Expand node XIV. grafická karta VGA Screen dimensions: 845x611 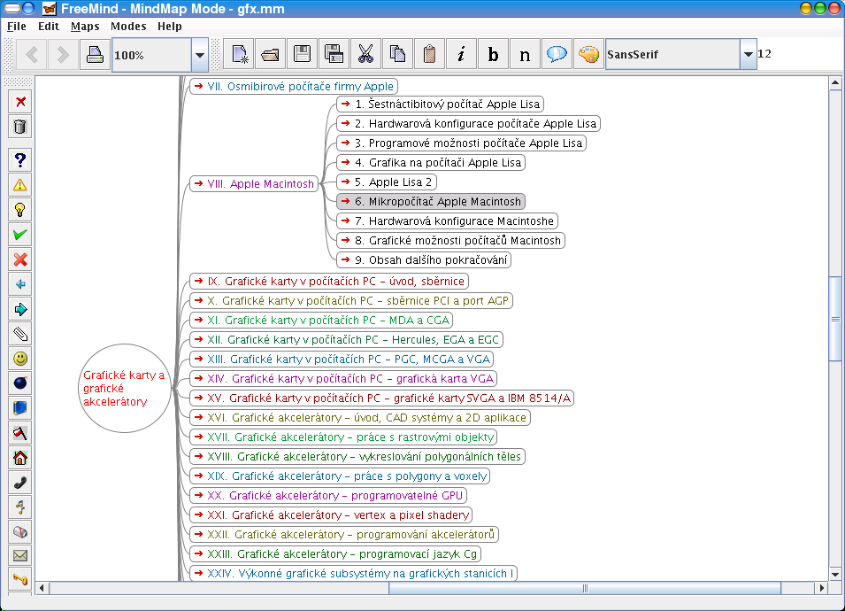343,379
